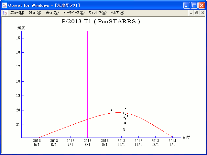The width and height of the screenshot is (207, 155).
Task: Click the Comet app icon in title bar
Action: click(5, 5)
